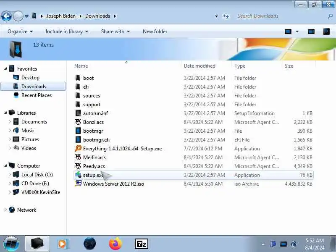
Task: Select Downloads in Favorites
Action: click(33, 87)
